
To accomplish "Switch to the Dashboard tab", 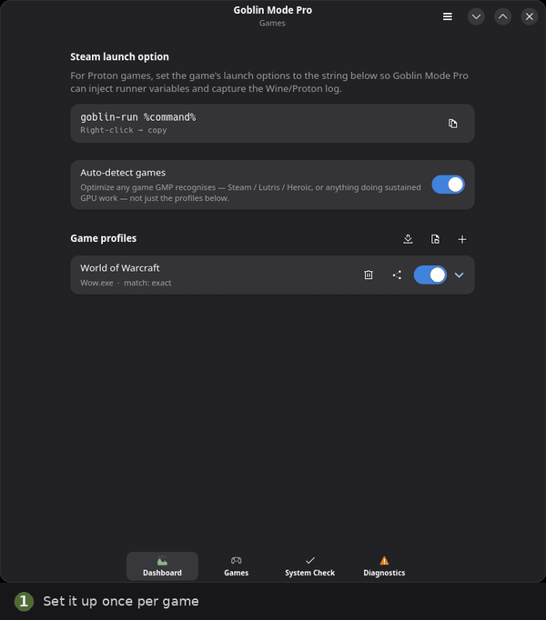I will click(x=162, y=566).
